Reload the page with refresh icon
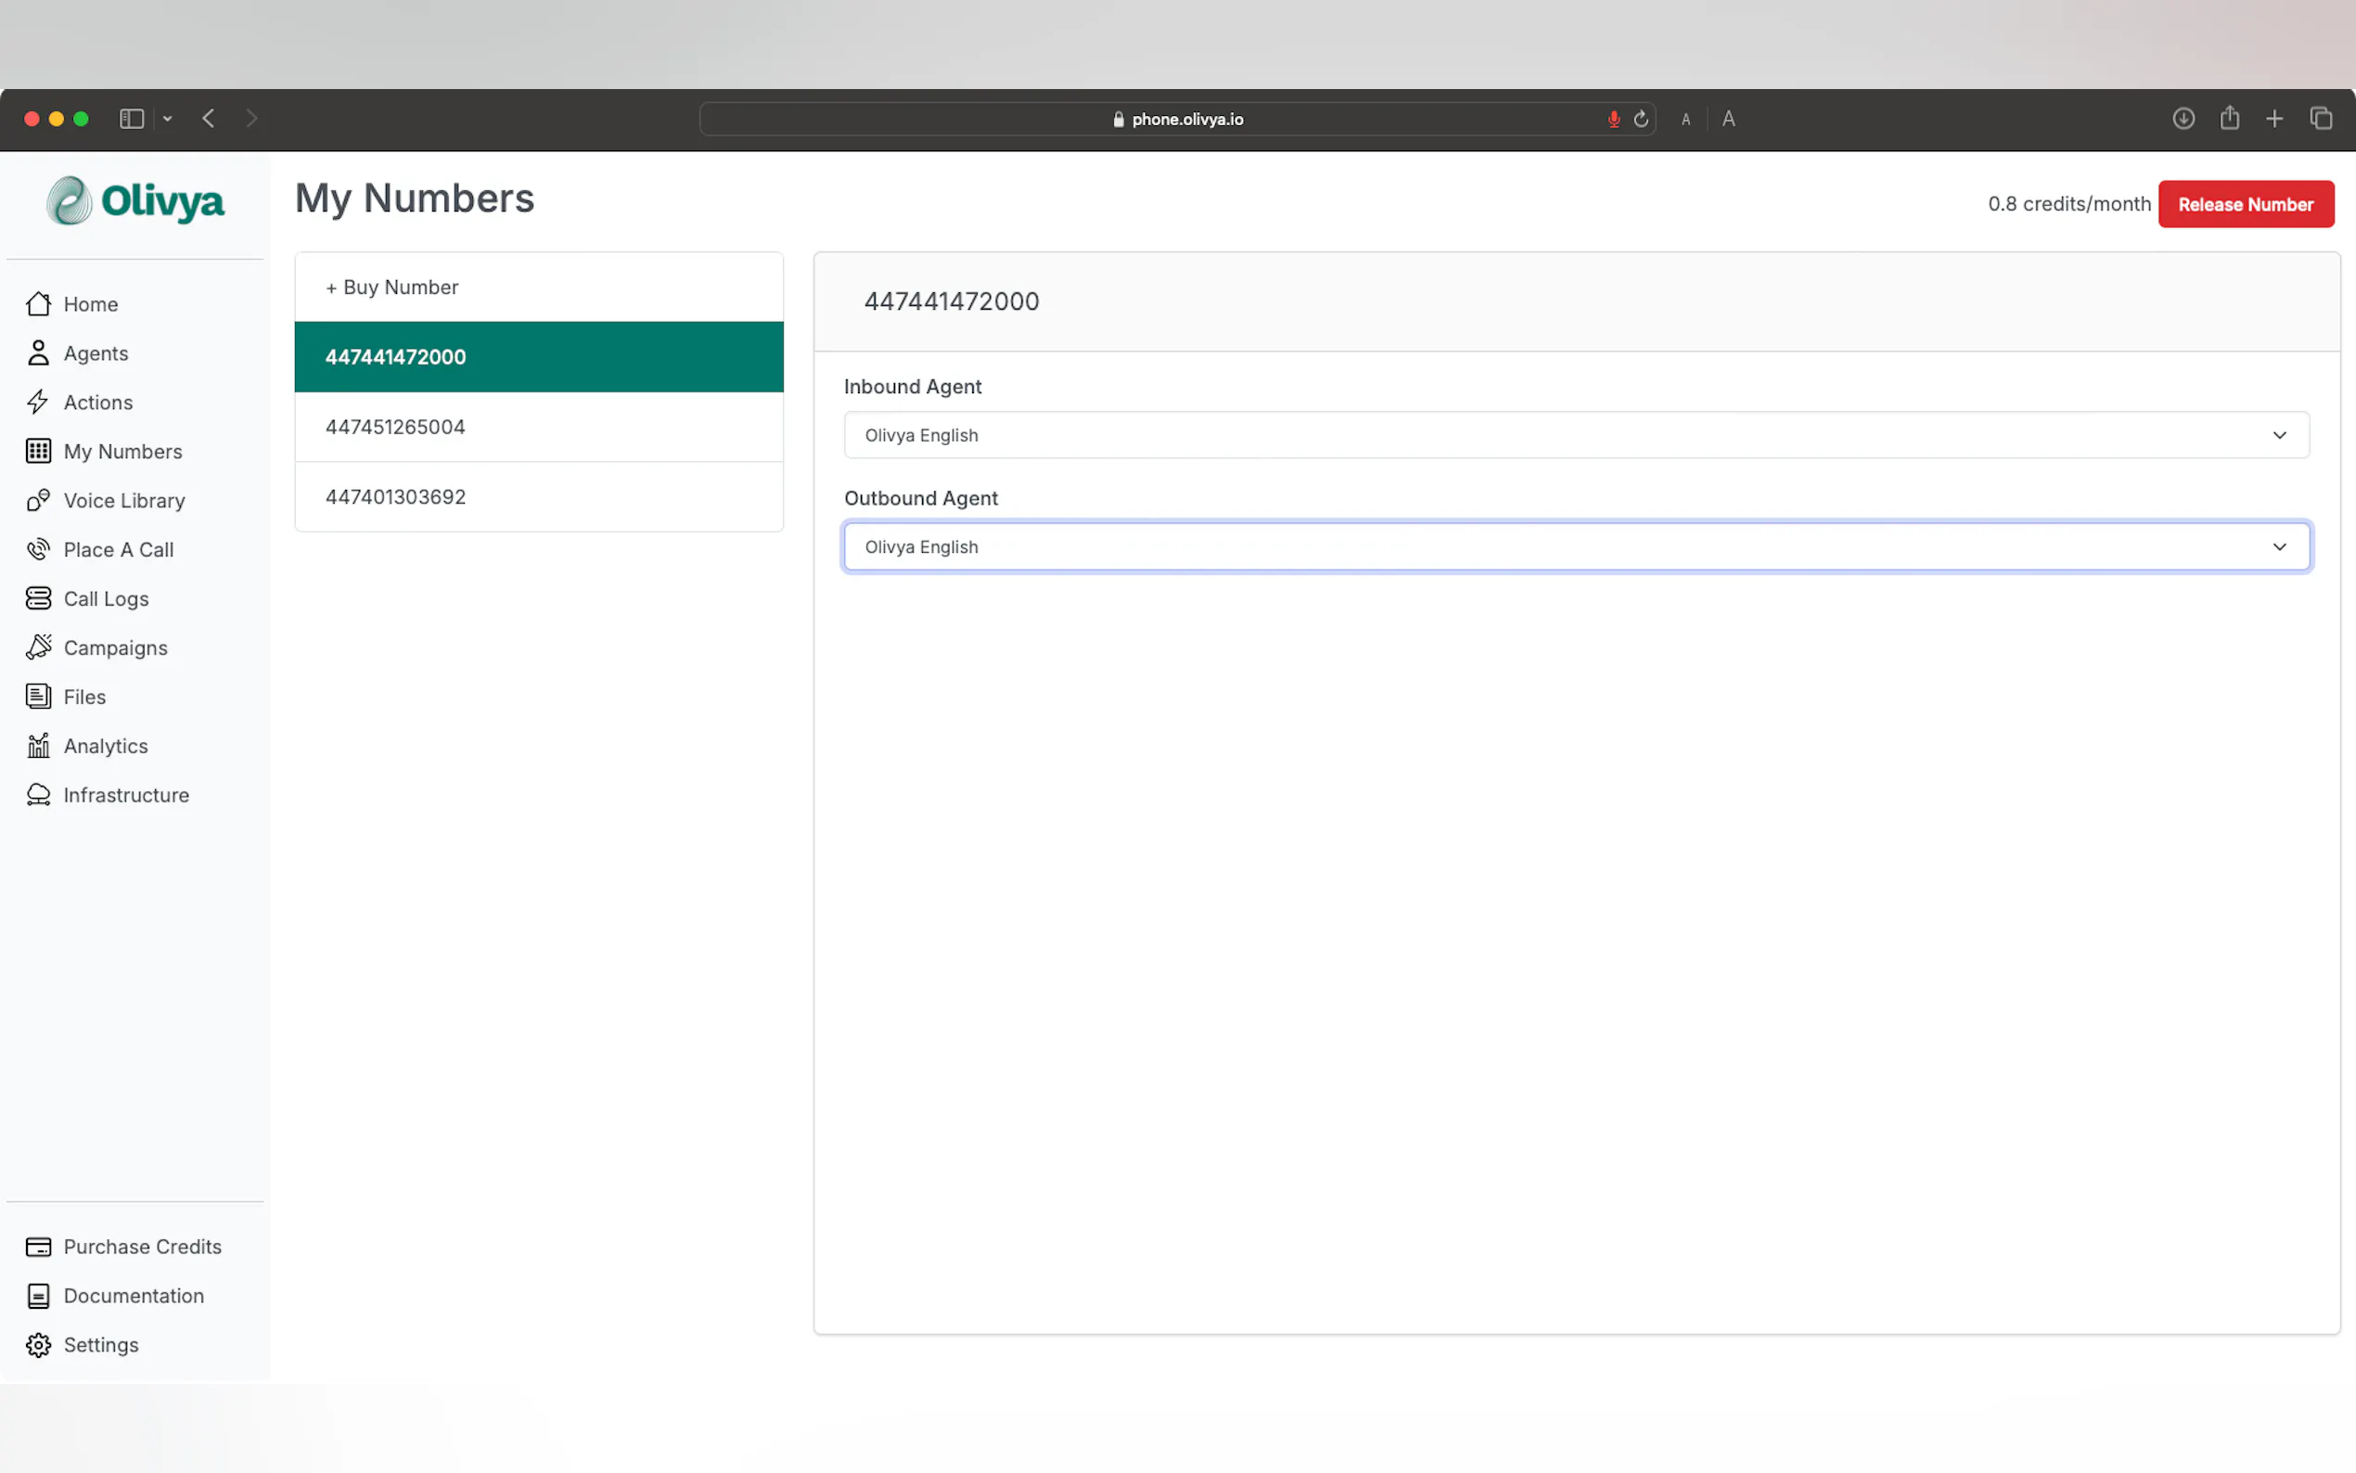Image resolution: width=2356 pixels, height=1473 pixels. pos(1641,119)
